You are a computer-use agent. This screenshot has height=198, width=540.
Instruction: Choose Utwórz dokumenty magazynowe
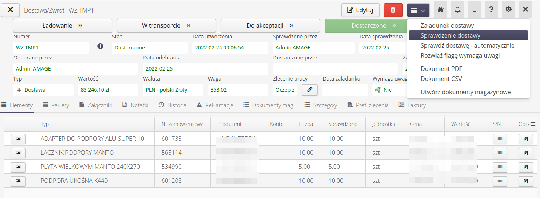click(x=468, y=92)
